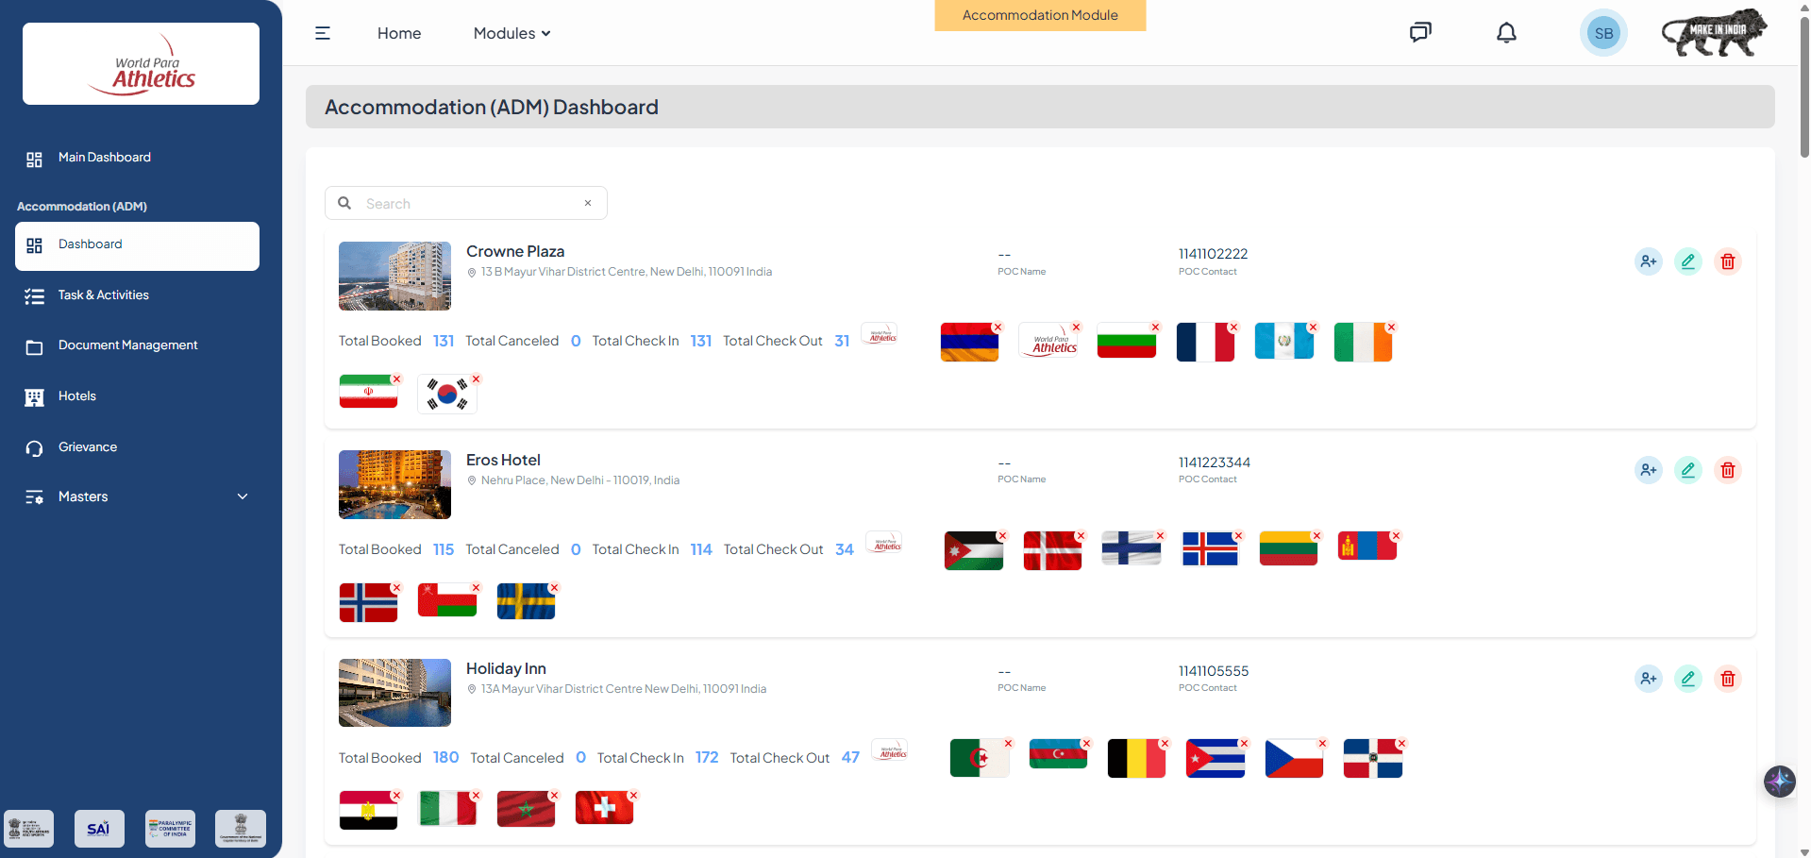Open Document Management in the sidebar
1811x858 pixels.
127,345
